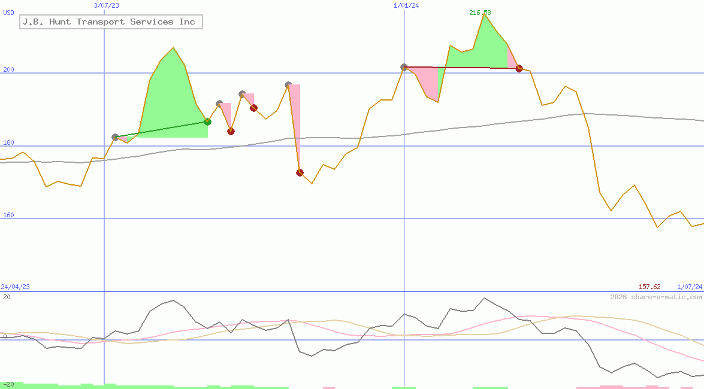Image resolution: width=704 pixels, height=389 pixels.
Task: Select the 1/01/24 date label
Action: (406, 5)
